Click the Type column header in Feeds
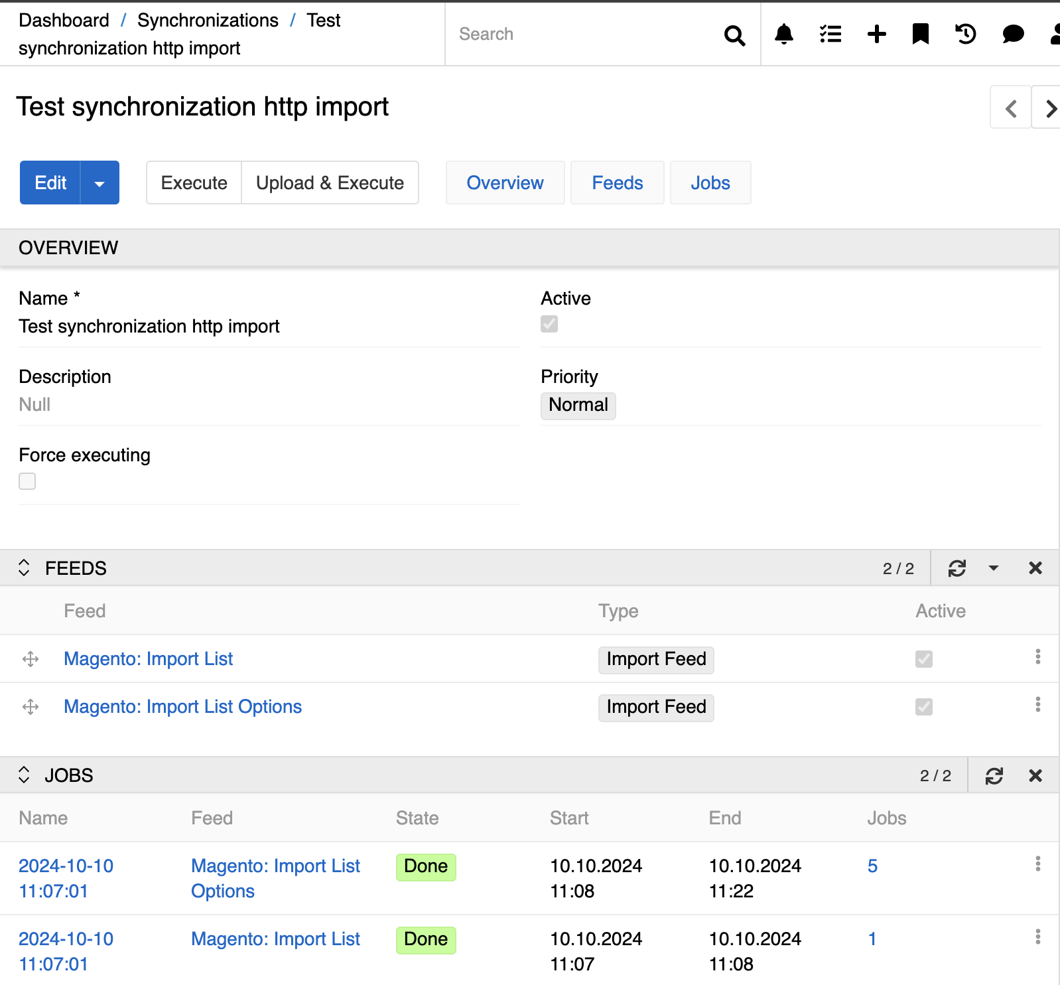 coord(618,611)
